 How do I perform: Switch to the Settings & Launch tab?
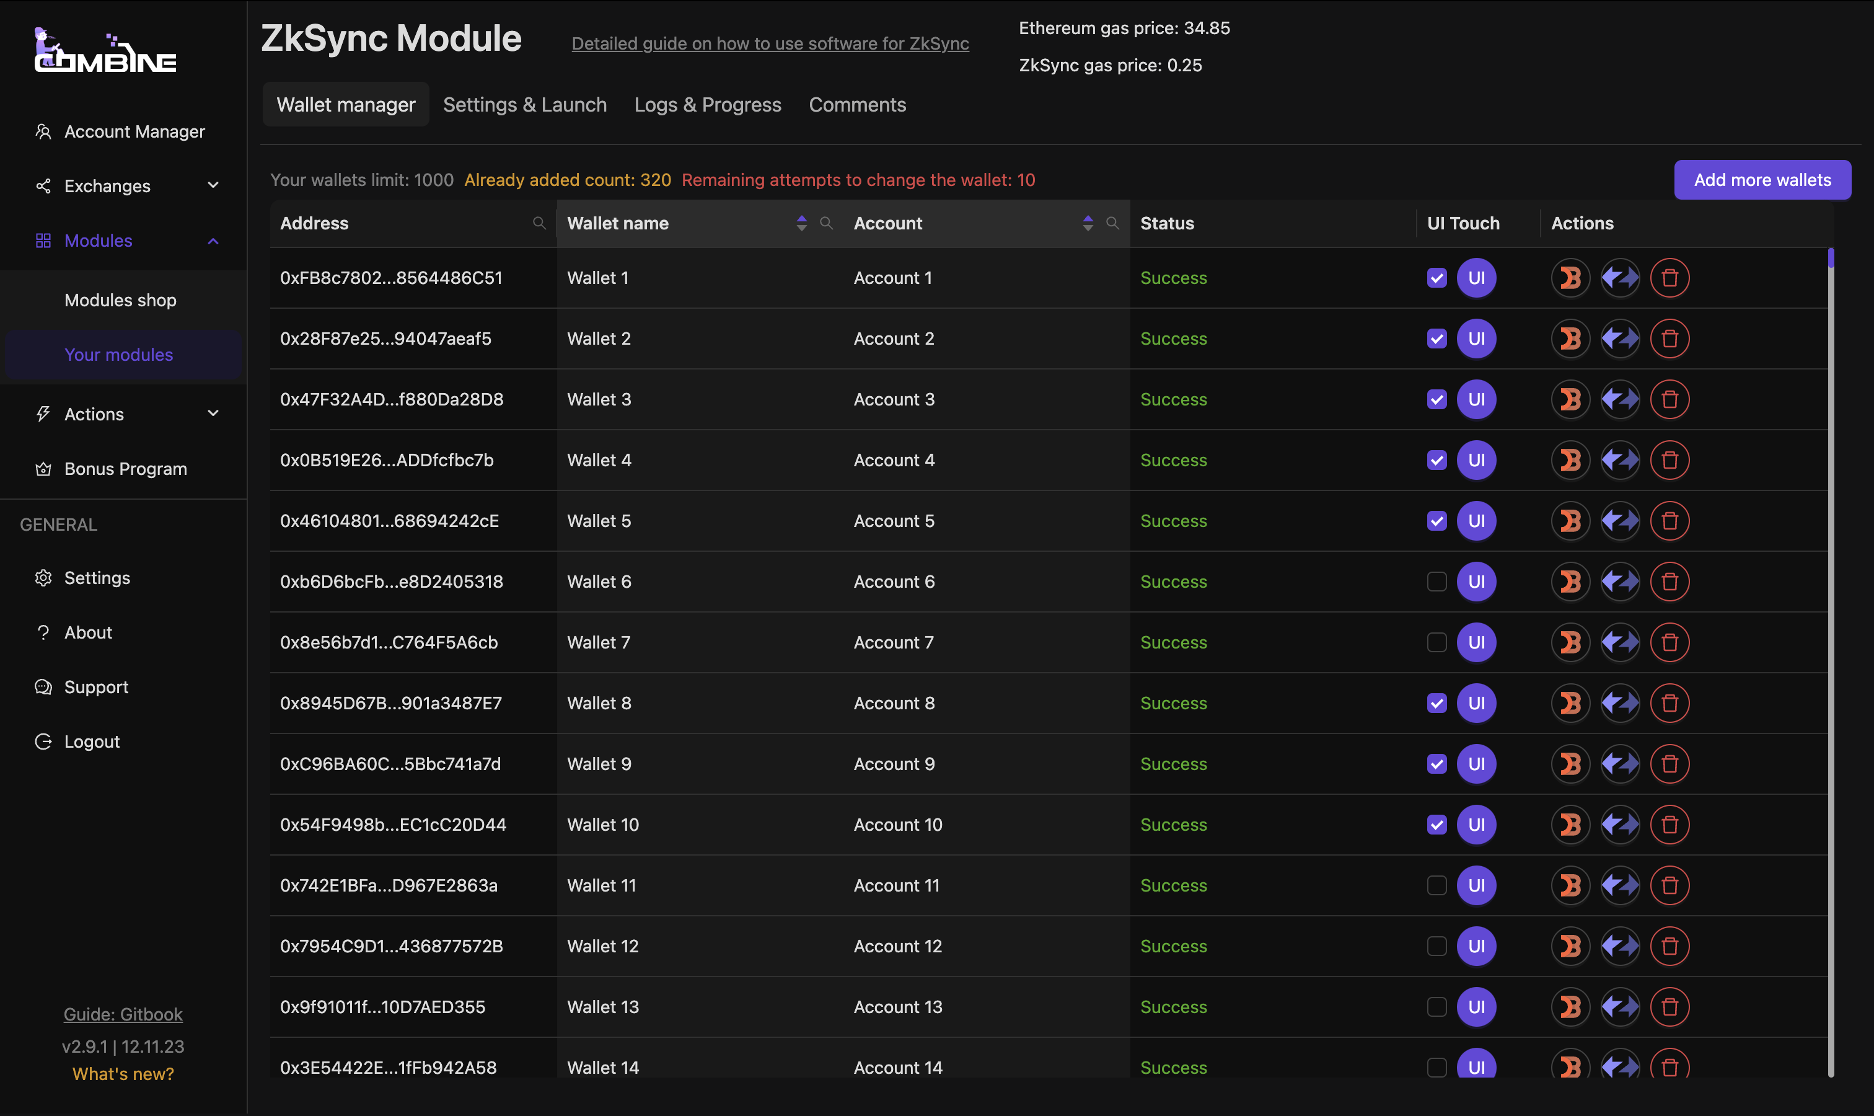tap(525, 105)
